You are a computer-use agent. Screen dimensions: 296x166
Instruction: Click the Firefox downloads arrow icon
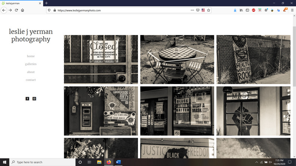[x=235, y=10]
